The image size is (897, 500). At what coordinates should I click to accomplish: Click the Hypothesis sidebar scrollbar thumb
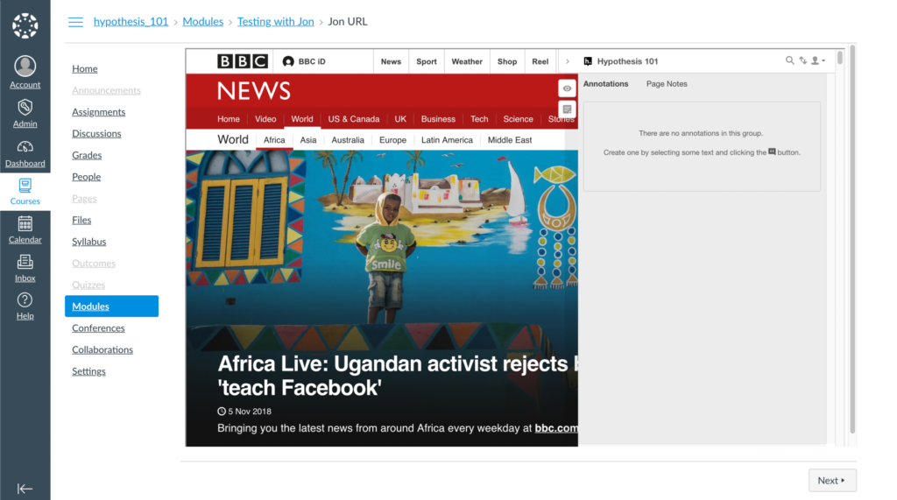click(840, 58)
